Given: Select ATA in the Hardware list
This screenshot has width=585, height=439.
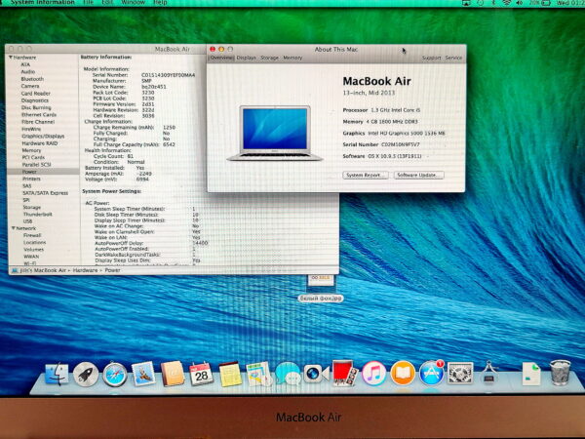Looking at the screenshot, I should point(25,64).
